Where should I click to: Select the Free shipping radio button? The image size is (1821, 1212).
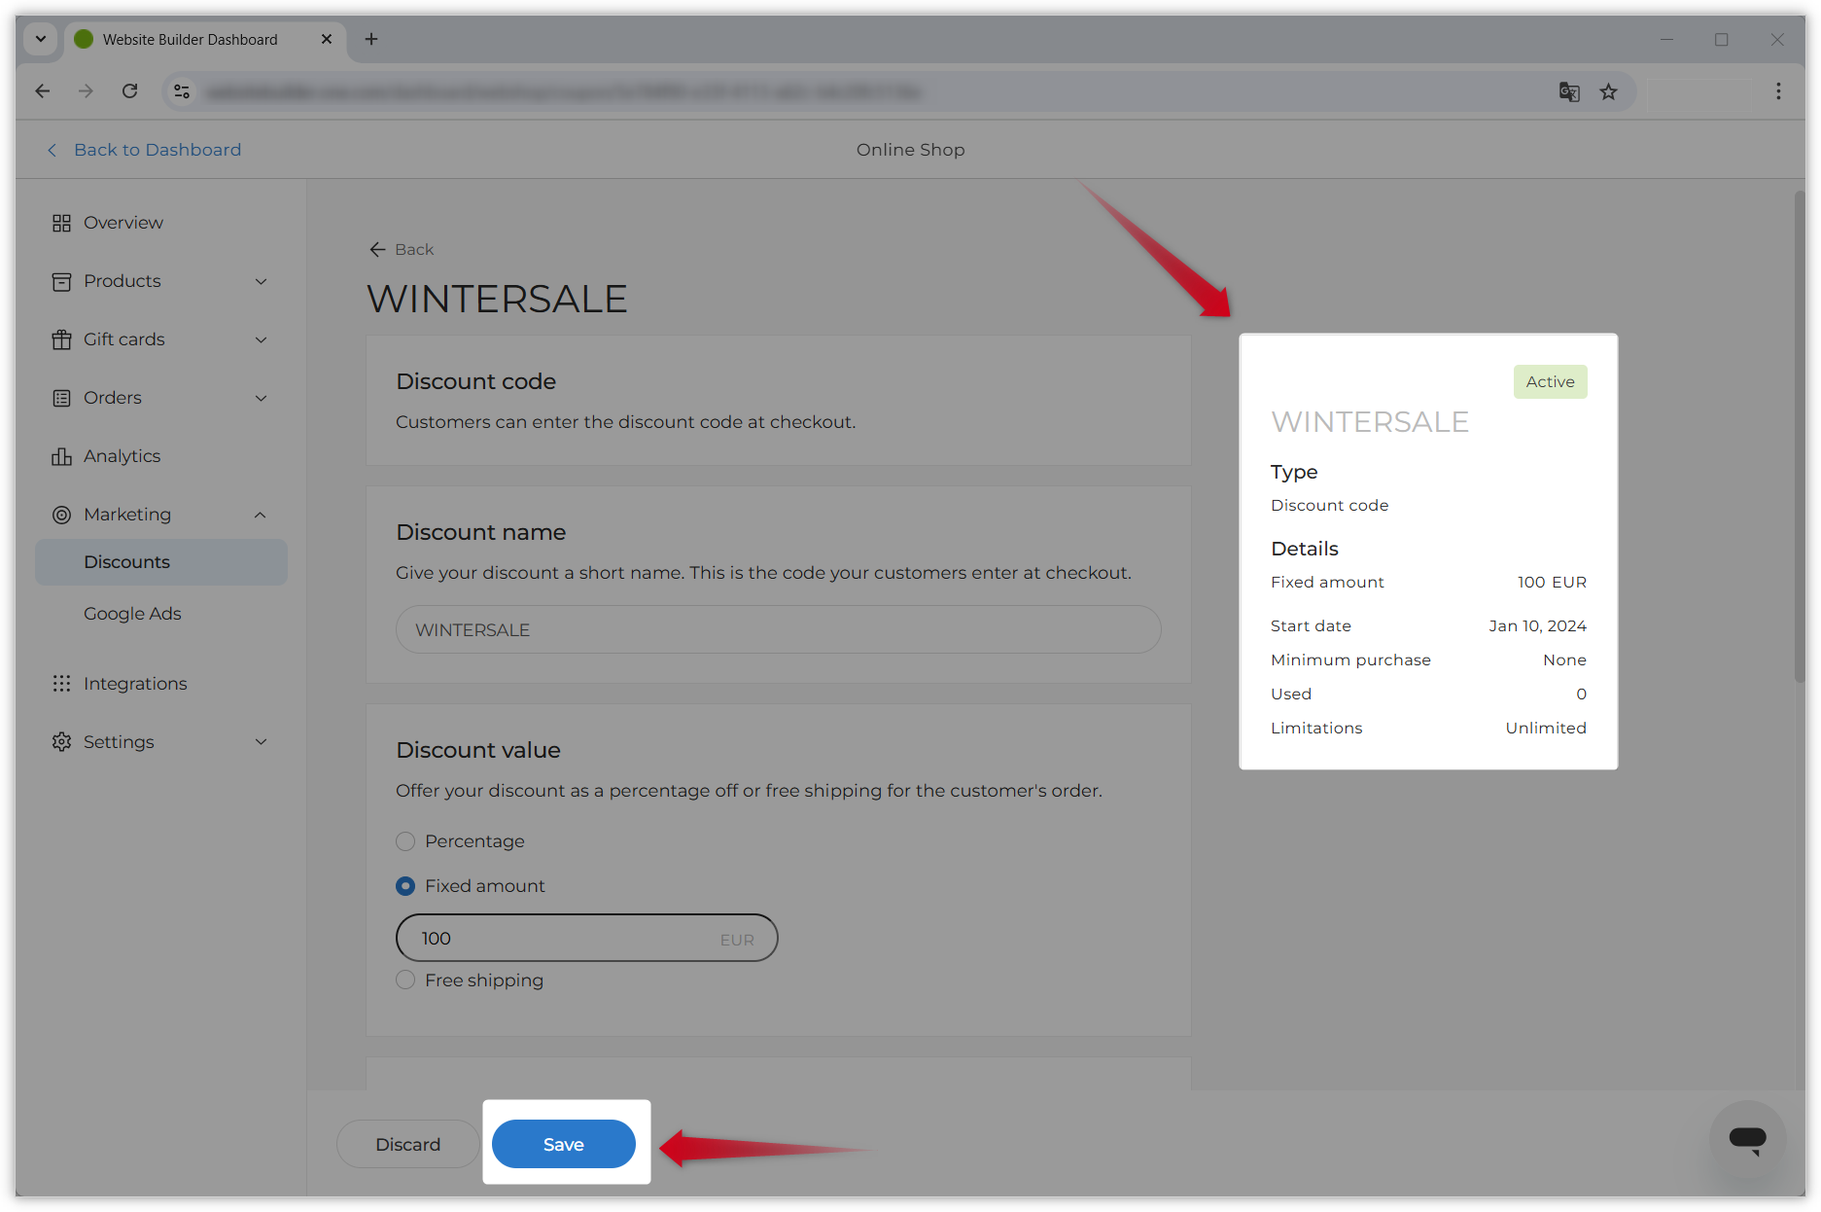405,980
